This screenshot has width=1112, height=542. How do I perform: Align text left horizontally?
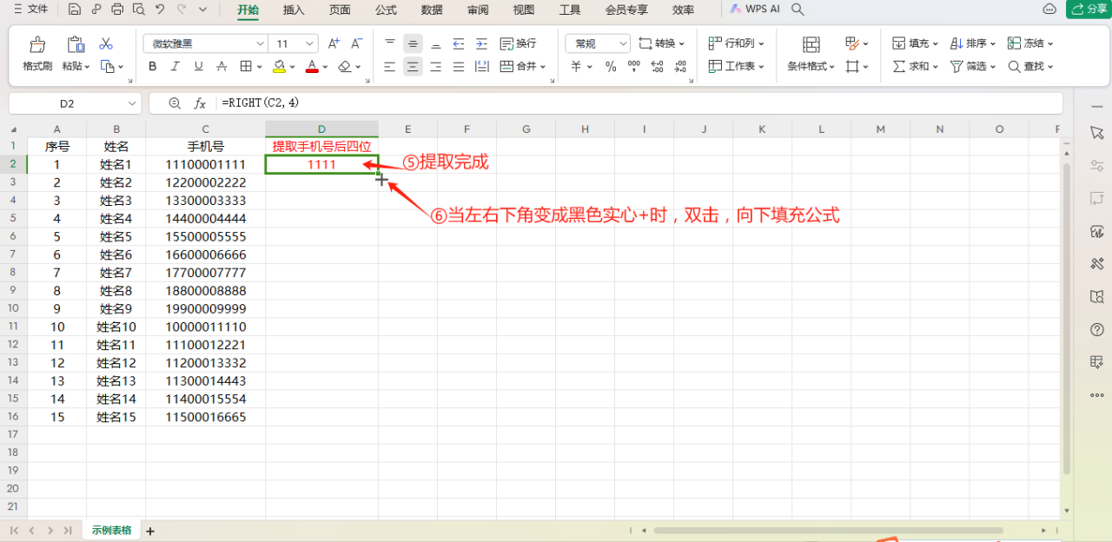tap(390, 66)
